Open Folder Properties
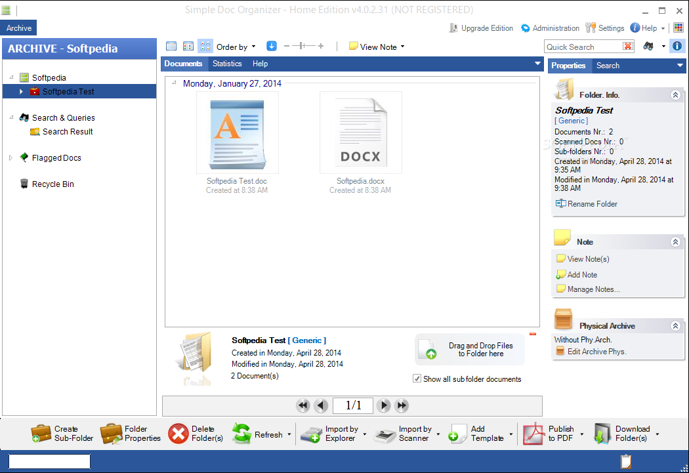This screenshot has height=473, width=689. coord(131,434)
